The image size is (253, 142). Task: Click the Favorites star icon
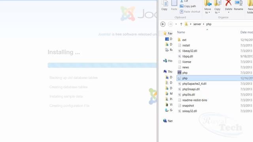[165, 33]
